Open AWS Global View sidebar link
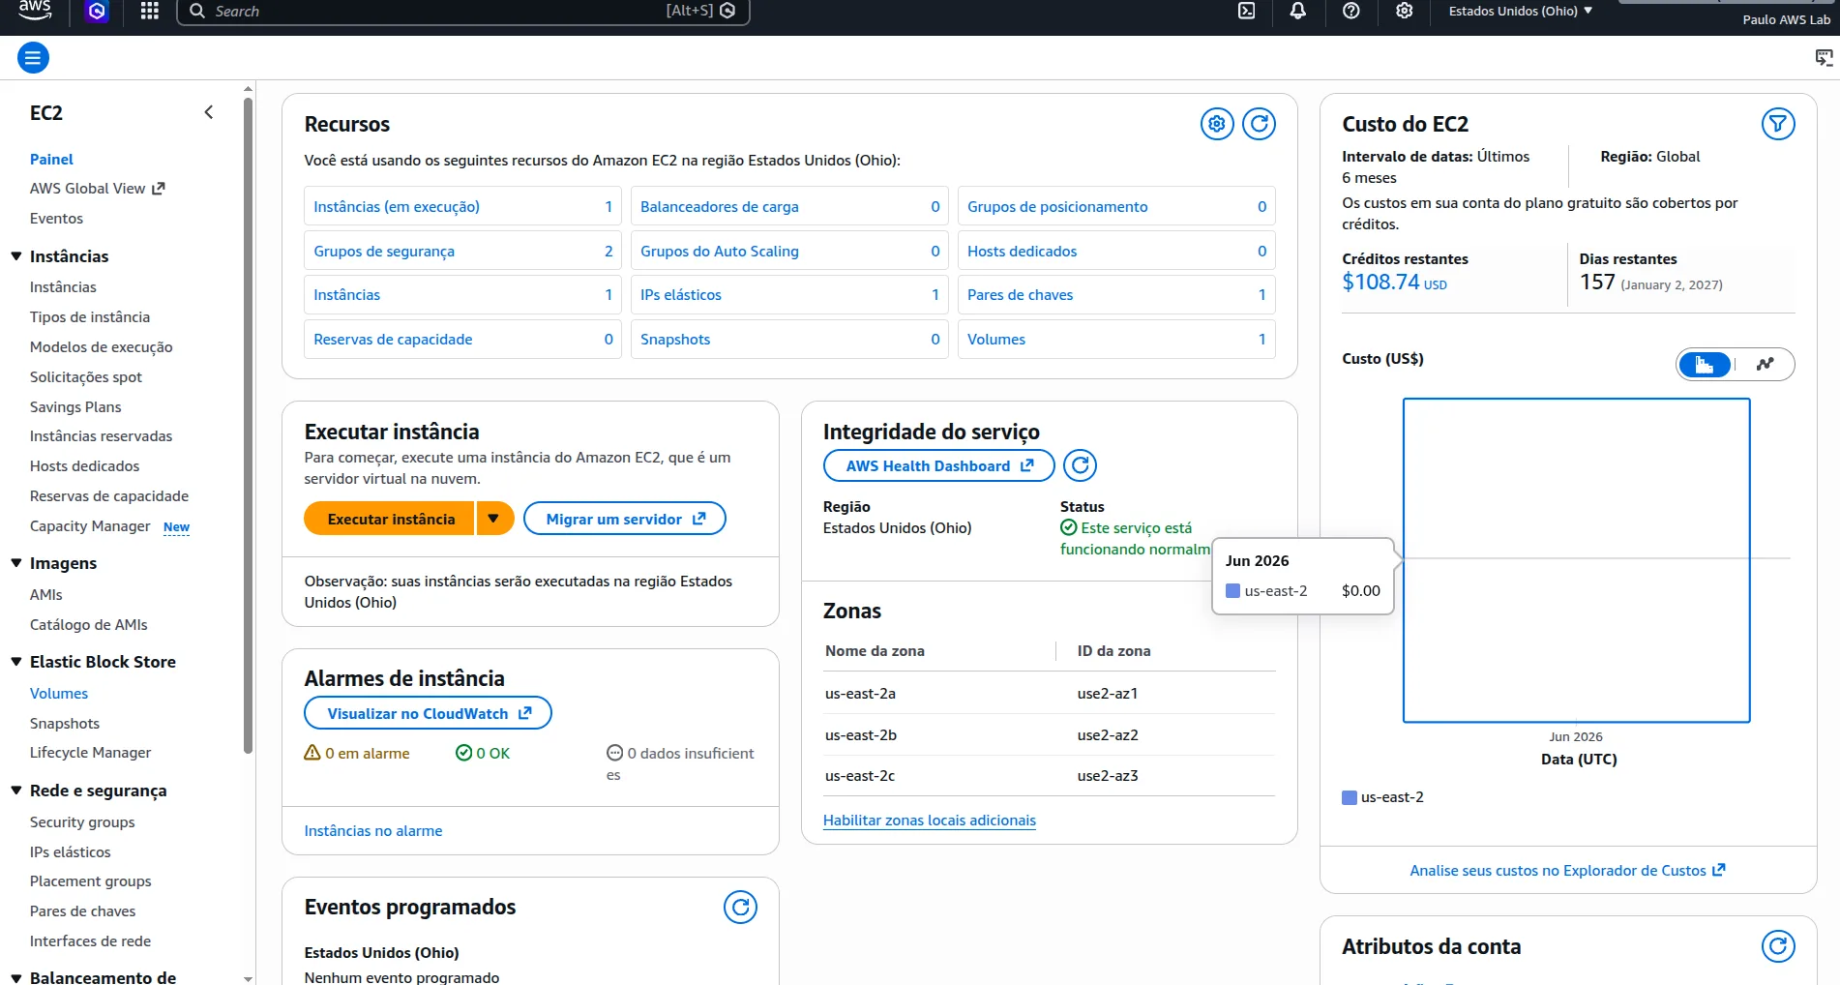The height and width of the screenshot is (985, 1840). pyautogui.click(x=97, y=189)
